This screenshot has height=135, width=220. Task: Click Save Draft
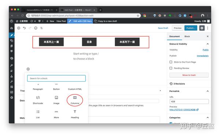tap(163, 28)
